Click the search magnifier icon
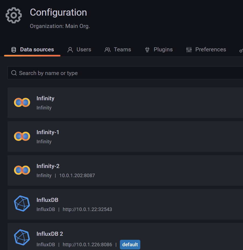Image resolution: width=243 pixels, height=250 pixels. 14,73
